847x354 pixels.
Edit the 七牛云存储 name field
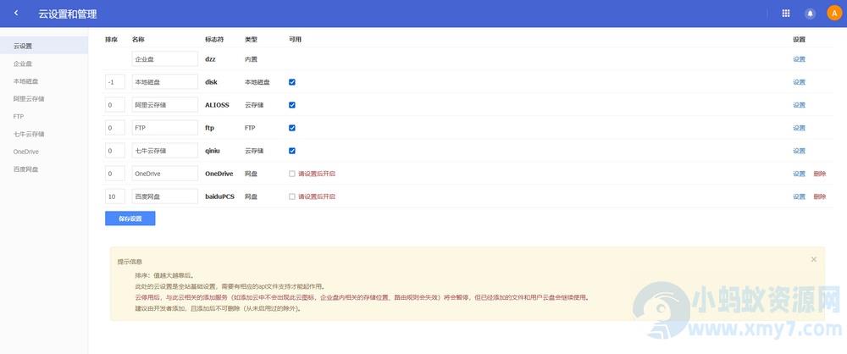pos(165,151)
